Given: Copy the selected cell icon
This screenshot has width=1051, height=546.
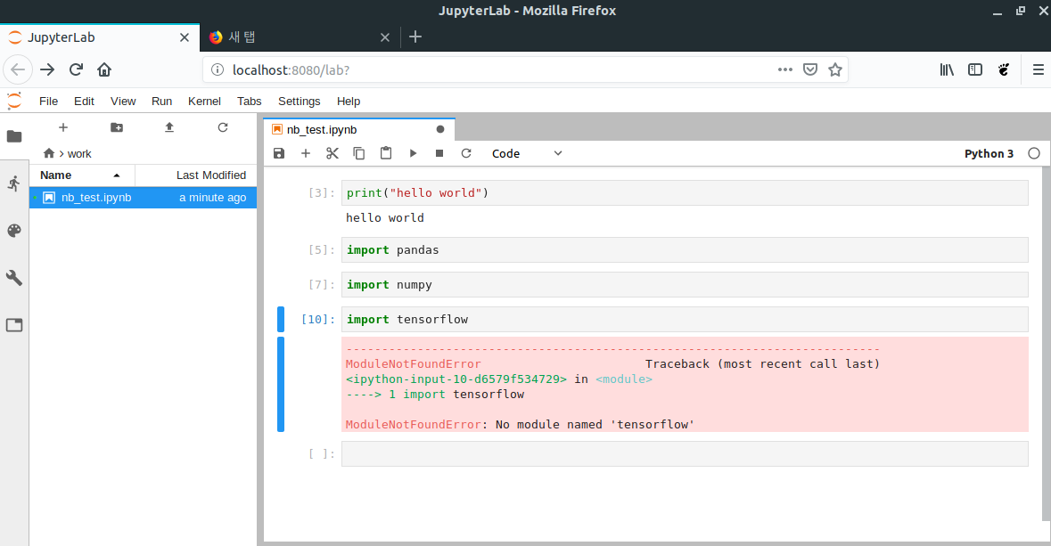Looking at the screenshot, I should (359, 153).
